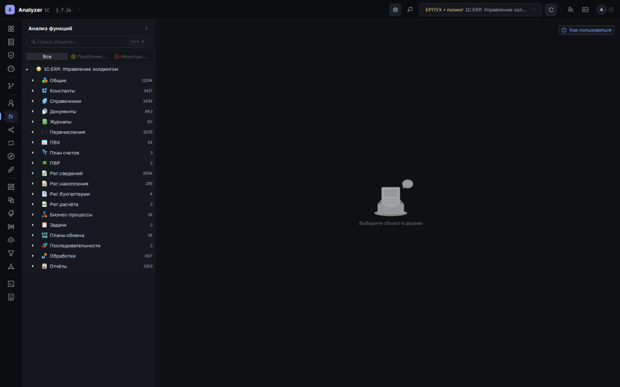Open the dashboard grid icon in sidebar

click(11, 29)
